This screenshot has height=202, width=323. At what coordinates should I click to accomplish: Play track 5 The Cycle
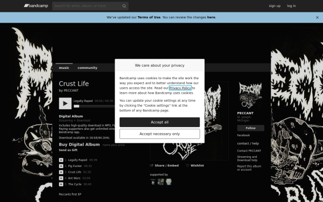(x=61, y=184)
